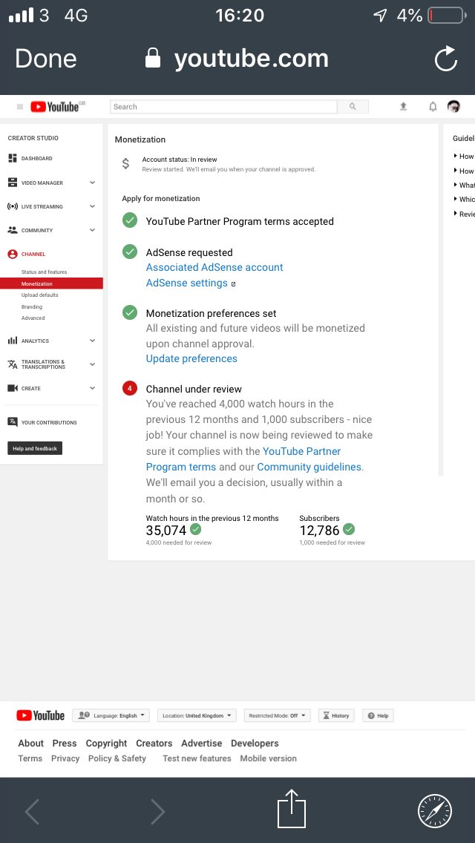Expand the Video Manager section chevron
The height and width of the screenshot is (843, 475).
[x=93, y=183]
